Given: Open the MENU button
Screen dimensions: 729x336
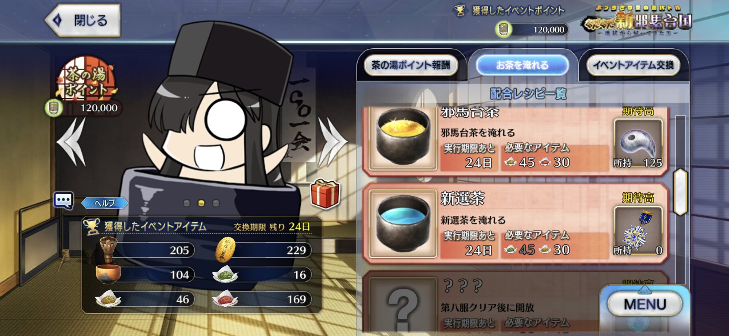Looking at the screenshot, I should point(645,304).
